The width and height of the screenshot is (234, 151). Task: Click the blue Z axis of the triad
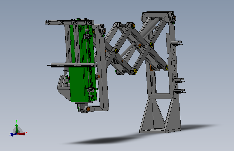point(14,135)
